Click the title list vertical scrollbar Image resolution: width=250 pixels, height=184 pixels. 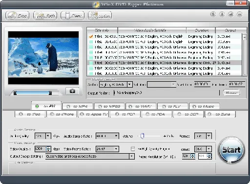[244, 54]
